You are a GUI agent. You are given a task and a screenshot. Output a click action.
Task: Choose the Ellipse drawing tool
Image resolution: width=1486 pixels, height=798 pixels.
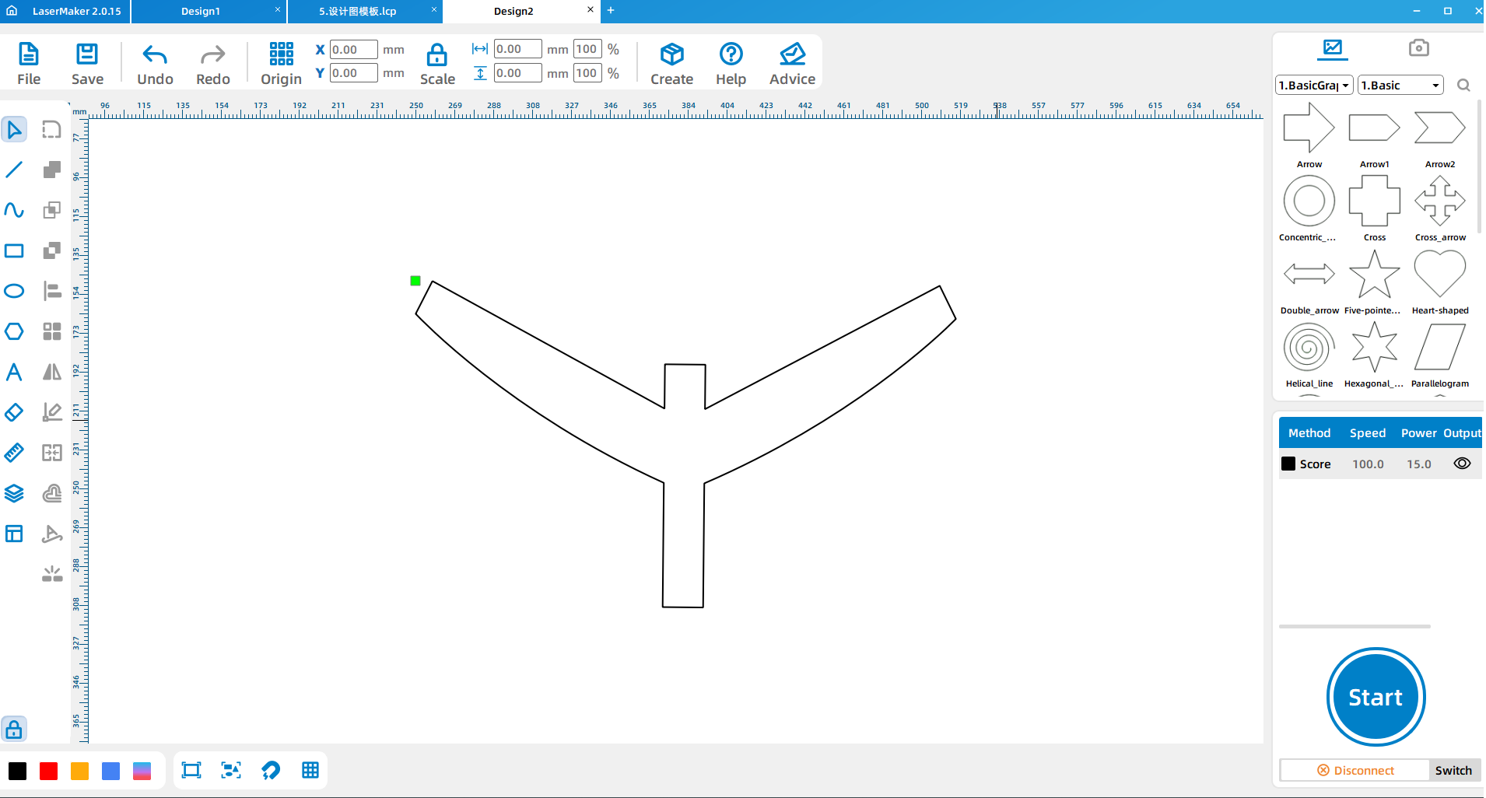coord(14,291)
